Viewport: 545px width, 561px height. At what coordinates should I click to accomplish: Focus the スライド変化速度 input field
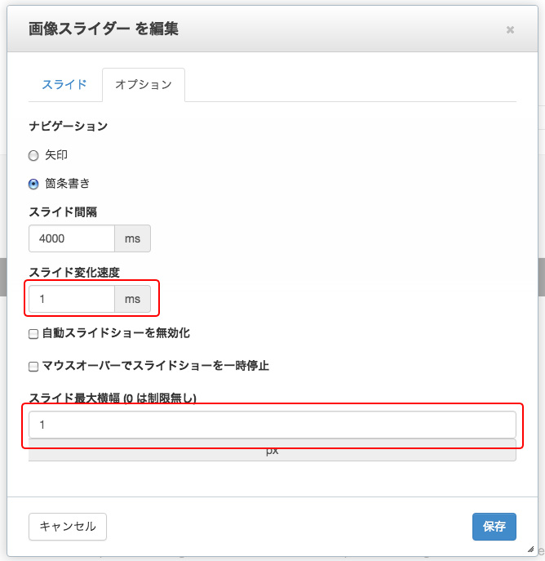tap(72, 299)
